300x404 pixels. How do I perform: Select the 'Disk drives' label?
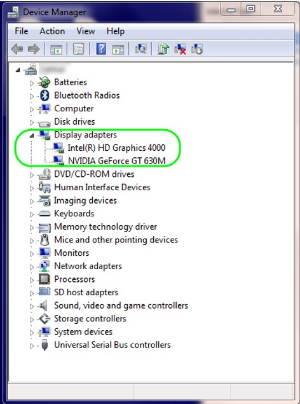pyautogui.click(x=74, y=122)
